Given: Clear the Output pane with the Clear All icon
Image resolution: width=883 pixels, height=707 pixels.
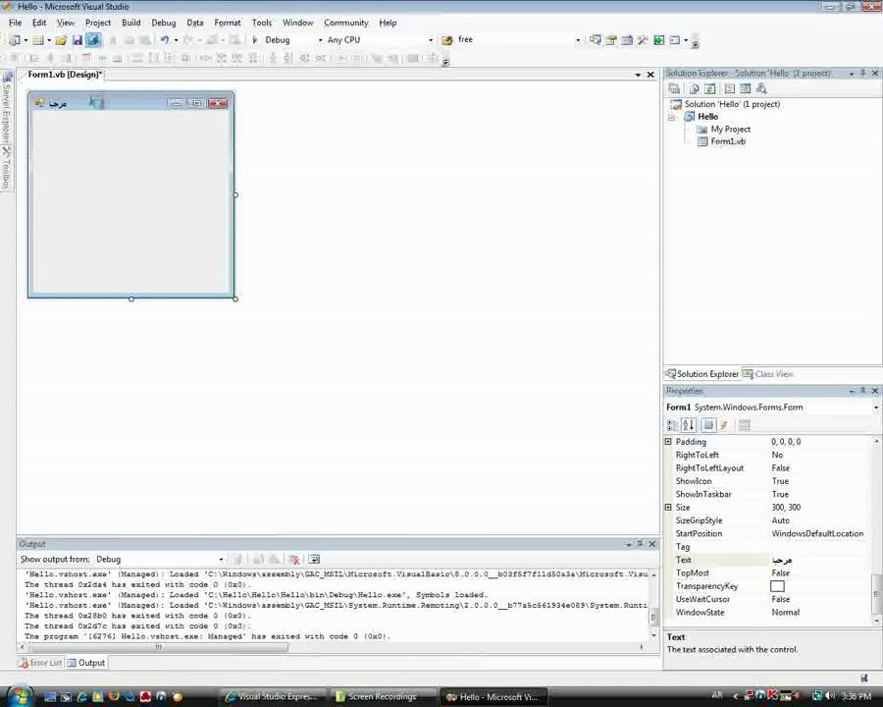Looking at the screenshot, I should pos(294,560).
